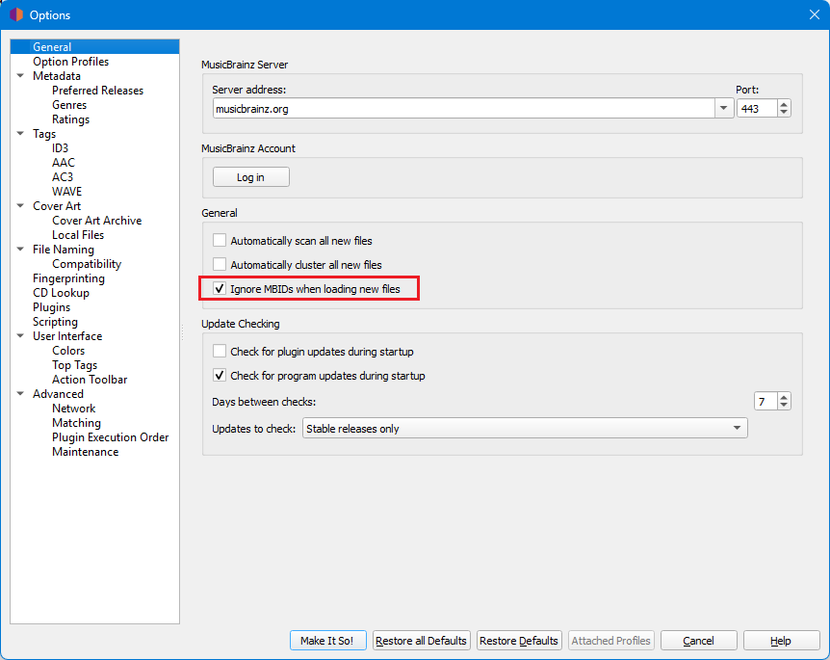The height and width of the screenshot is (660, 830).
Task: Close the Options dialog window
Action: click(814, 14)
